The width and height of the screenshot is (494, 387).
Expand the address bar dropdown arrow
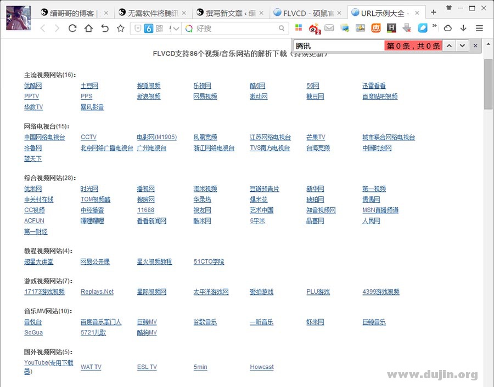176,29
